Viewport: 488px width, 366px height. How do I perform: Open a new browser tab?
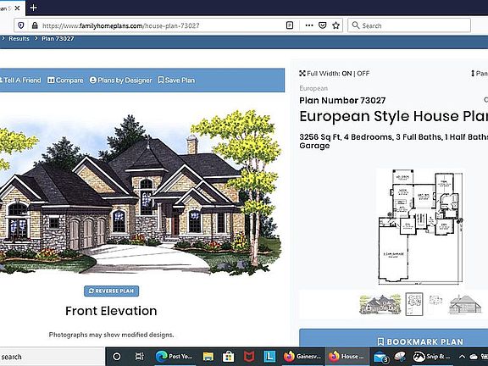[x=34, y=8]
